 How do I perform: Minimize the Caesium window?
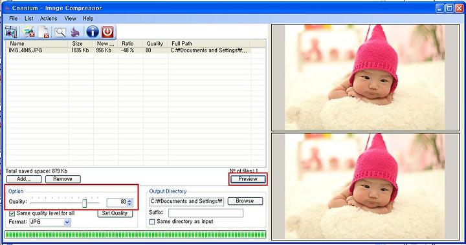click(440, 8)
